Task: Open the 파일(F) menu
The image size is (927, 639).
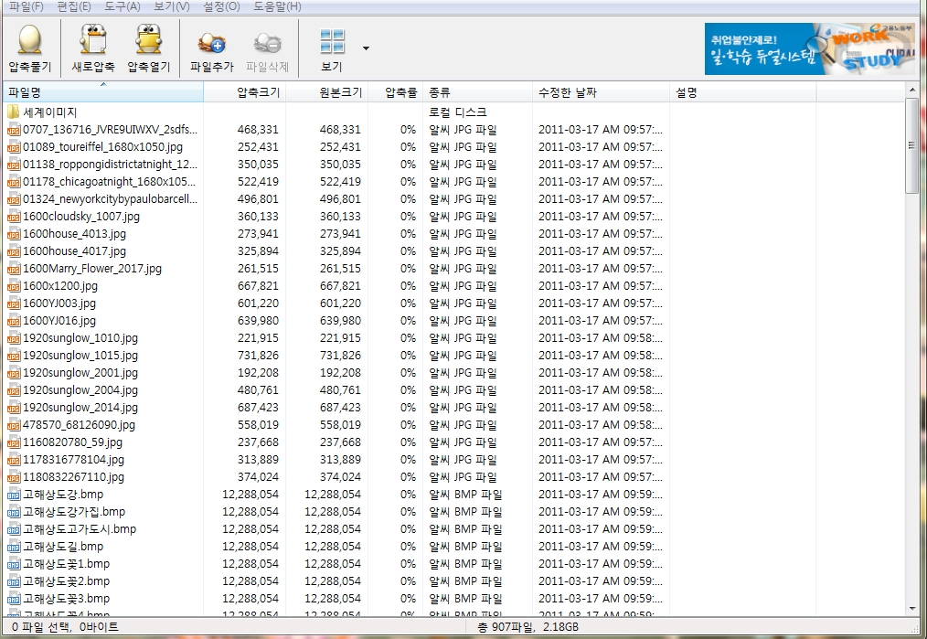Action: click(26, 6)
